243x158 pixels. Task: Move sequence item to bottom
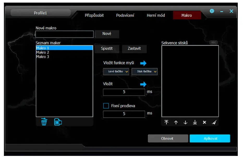(195, 122)
